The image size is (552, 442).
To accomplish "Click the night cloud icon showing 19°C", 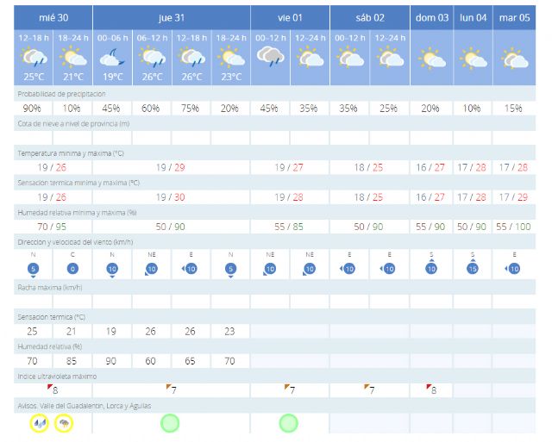I will [x=112, y=59].
